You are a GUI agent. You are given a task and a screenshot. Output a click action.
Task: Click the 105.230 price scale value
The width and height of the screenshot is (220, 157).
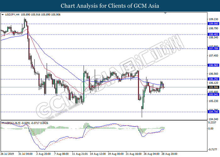pos(213,101)
